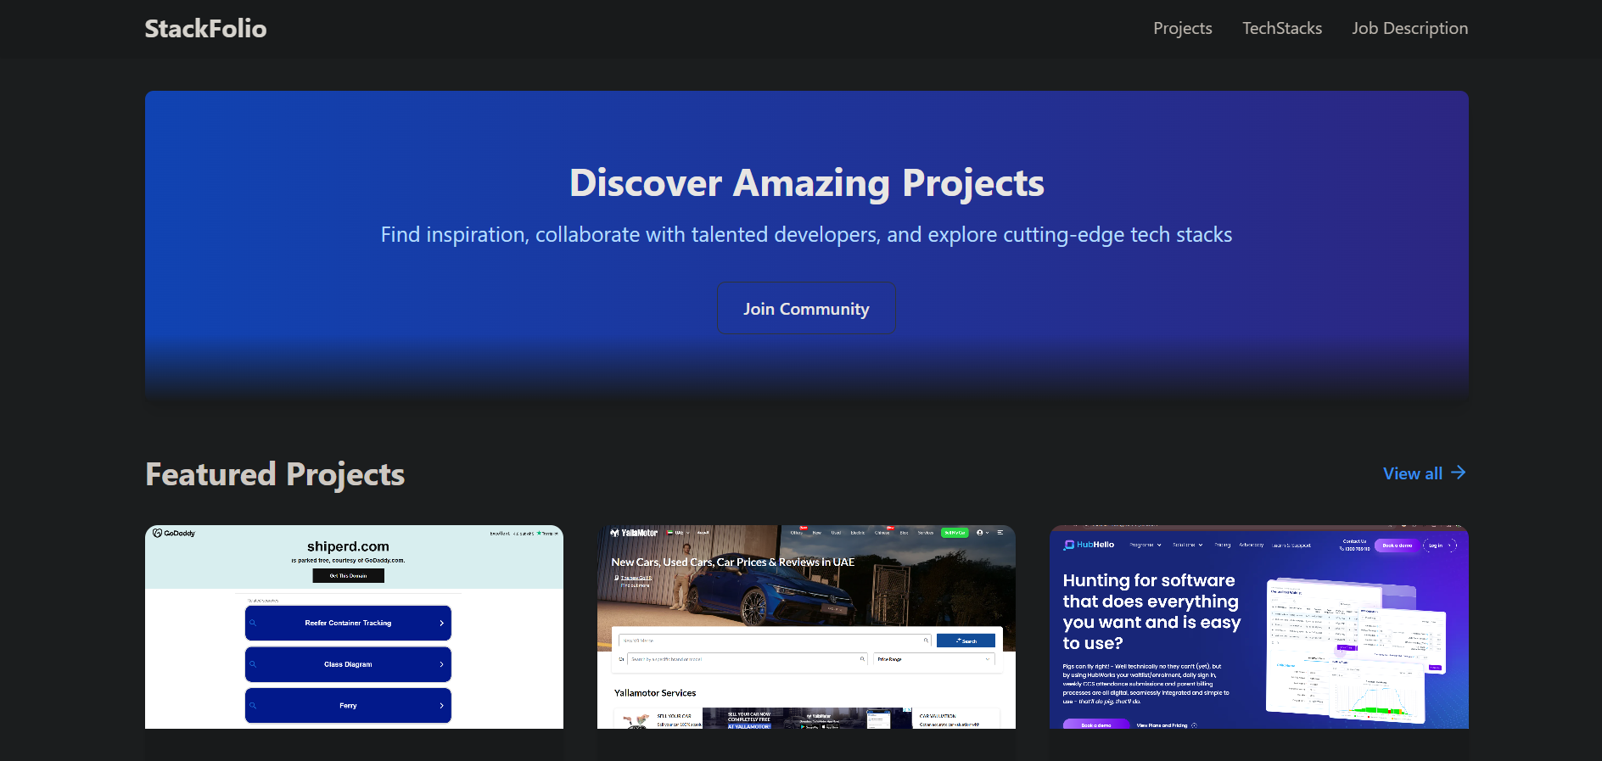This screenshot has height=761, width=1602.
Task: Go to the TechStacks page
Action: (1281, 29)
